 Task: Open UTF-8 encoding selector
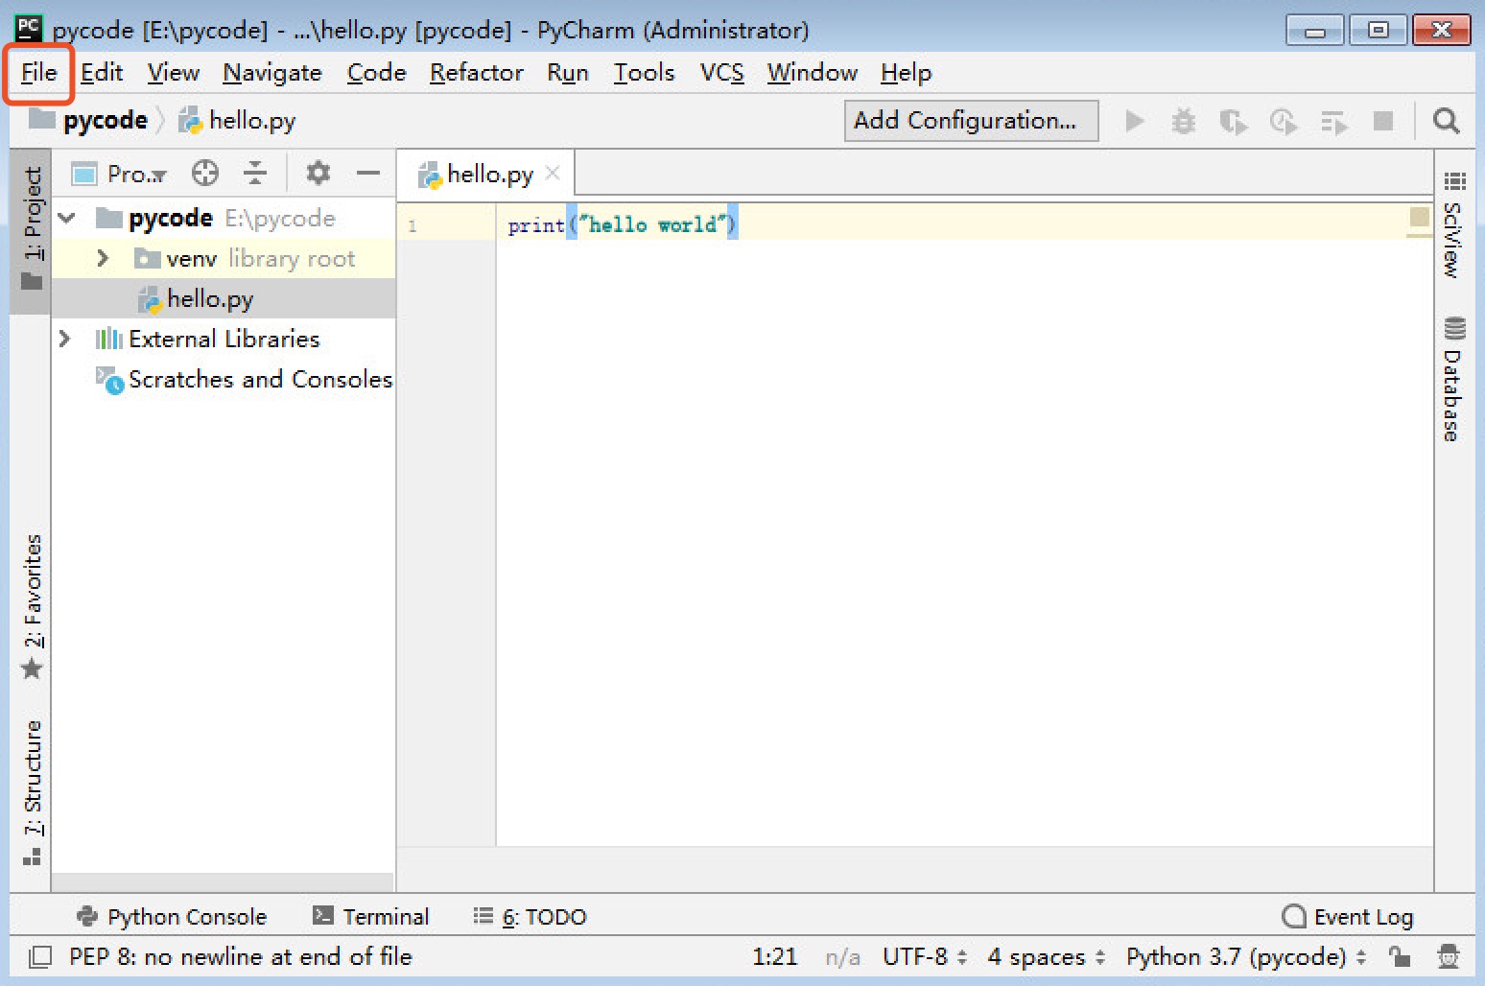(925, 956)
